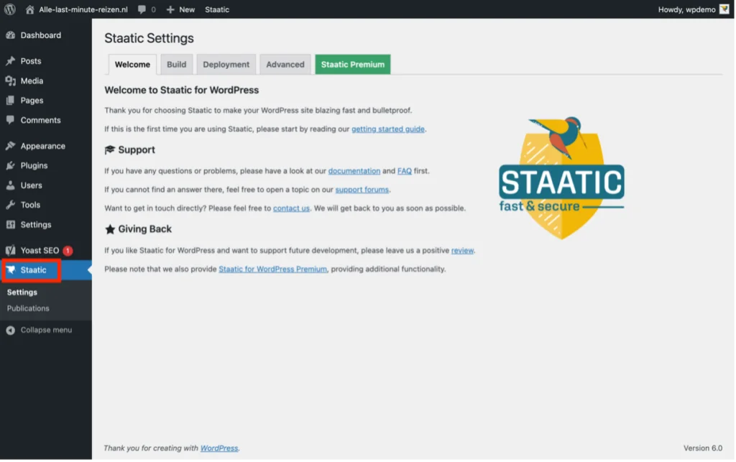
Task: Click the contact us link
Action: (x=291, y=208)
